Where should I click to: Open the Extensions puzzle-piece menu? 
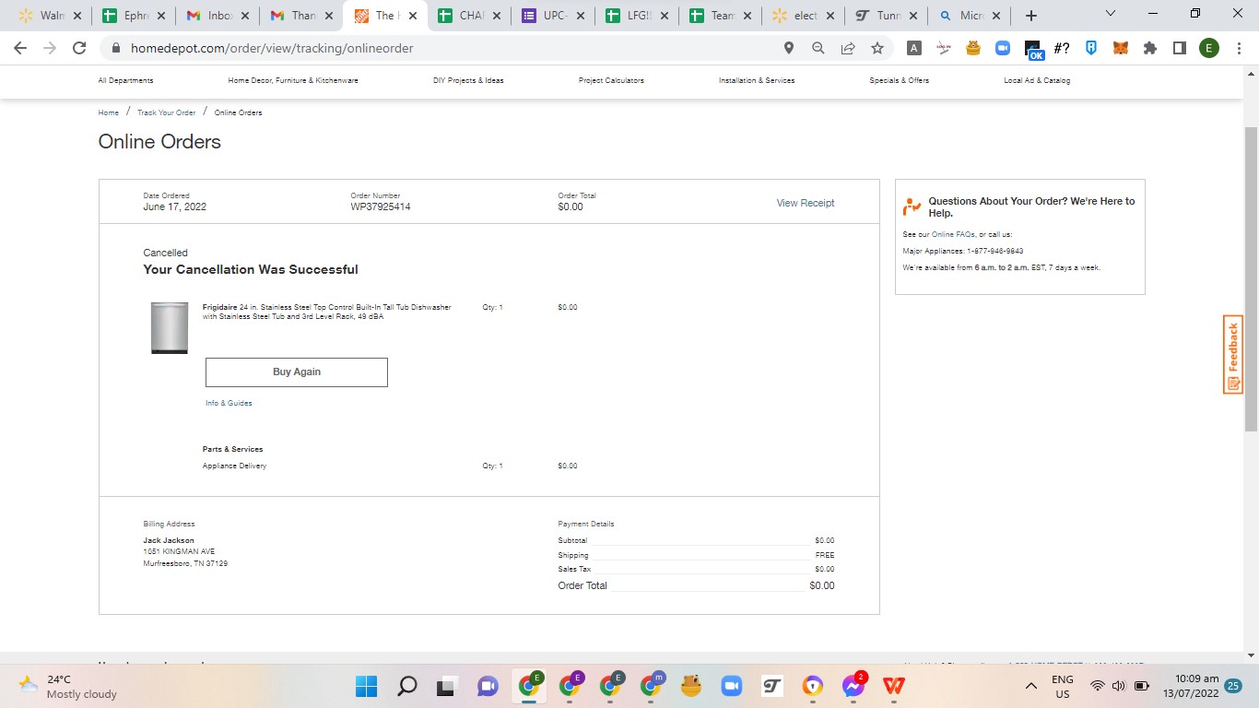coord(1150,48)
